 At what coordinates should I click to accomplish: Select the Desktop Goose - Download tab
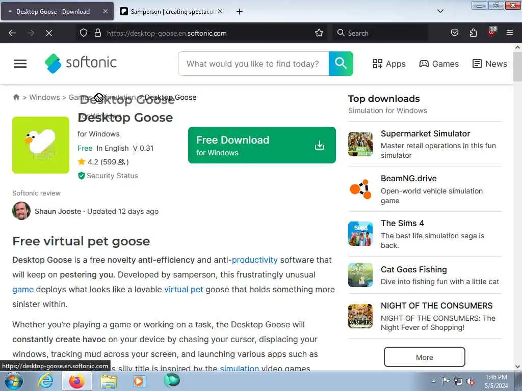[x=57, y=12]
